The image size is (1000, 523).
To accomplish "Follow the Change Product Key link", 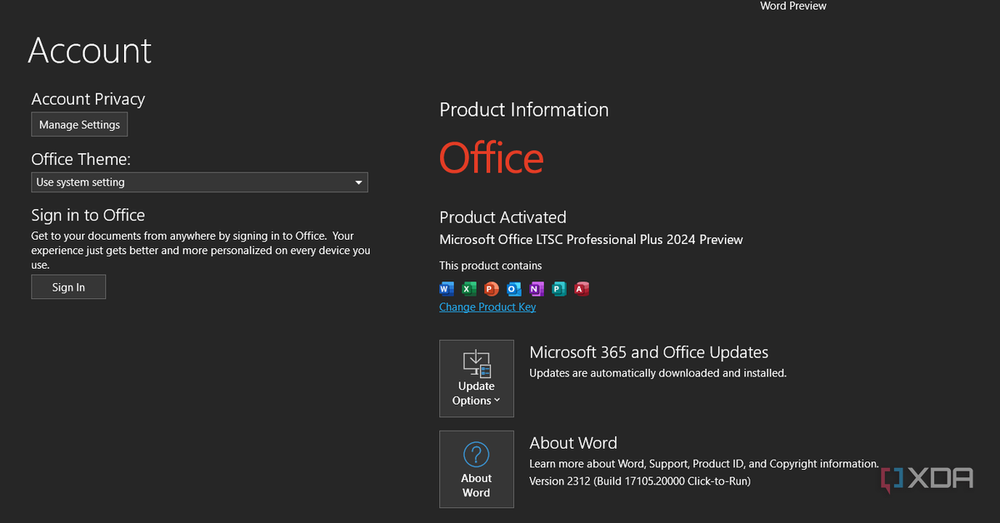I will click(x=487, y=307).
